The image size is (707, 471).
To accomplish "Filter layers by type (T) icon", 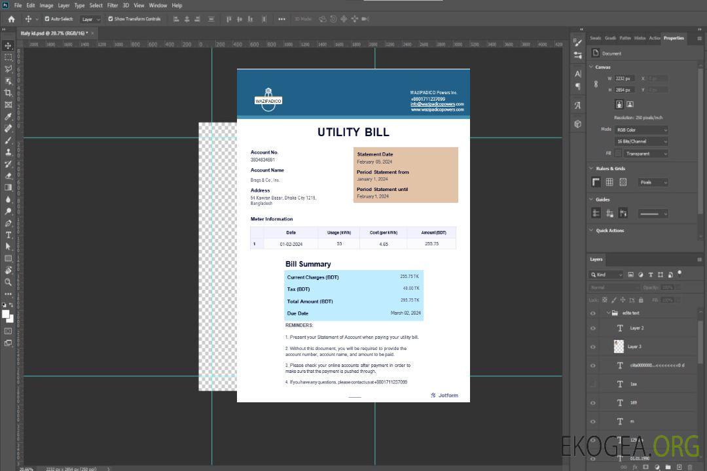I will point(651,275).
